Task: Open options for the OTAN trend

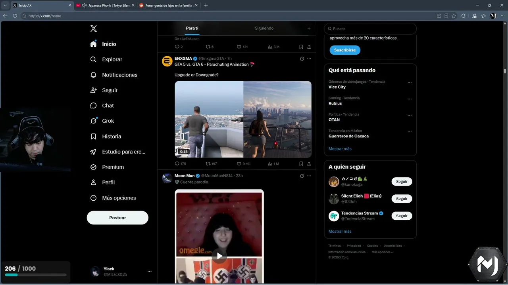Action: pyautogui.click(x=410, y=116)
